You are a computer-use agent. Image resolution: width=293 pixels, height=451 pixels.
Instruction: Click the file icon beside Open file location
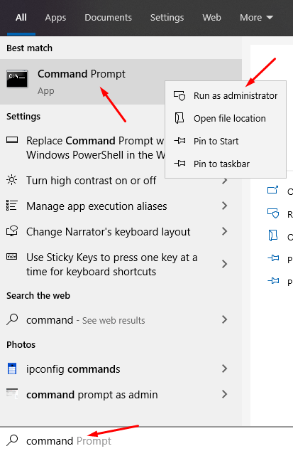tap(179, 118)
